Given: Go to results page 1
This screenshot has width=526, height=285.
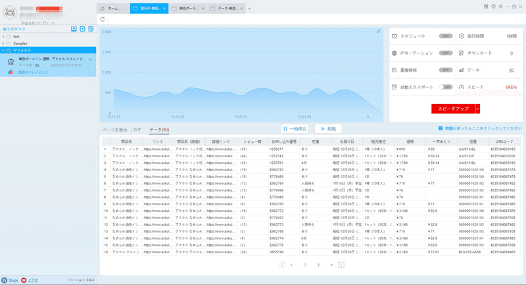Looking at the screenshot, I should click(291, 265).
